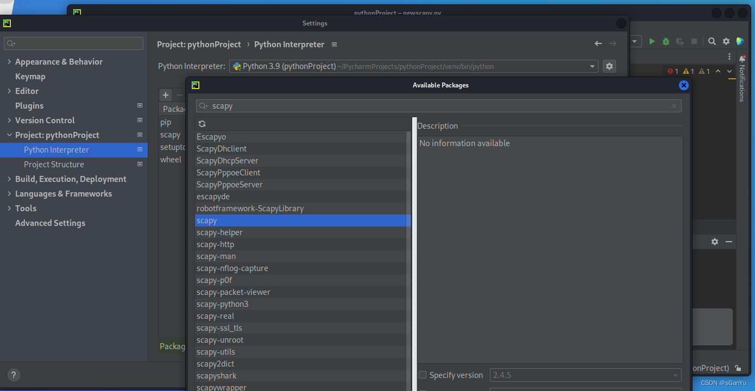Start debugging with the green bug icon
Screen dimensions: 755x391
(666, 41)
